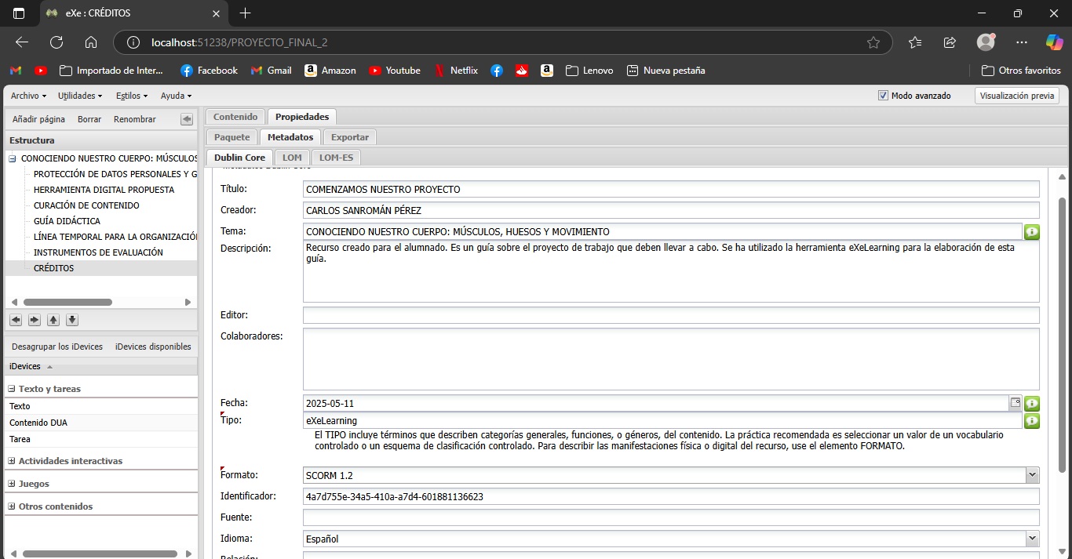Collapse the left side panel using arrow icon
Image resolution: width=1072 pixels, height=559 pixels.
(x=187, y=119)
